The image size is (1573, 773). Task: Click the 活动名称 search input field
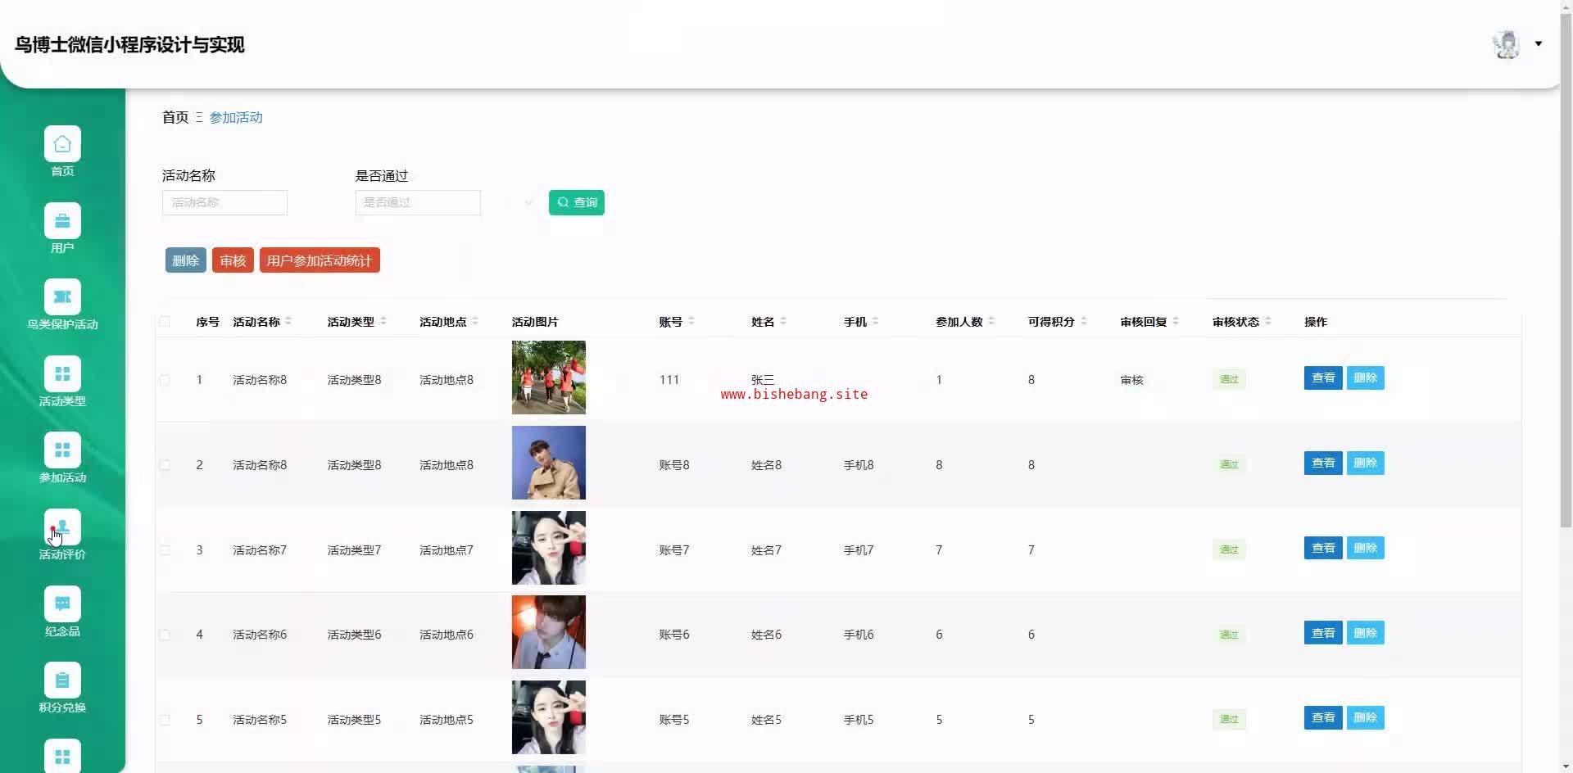pyautogui.click(x=224, y=202)
